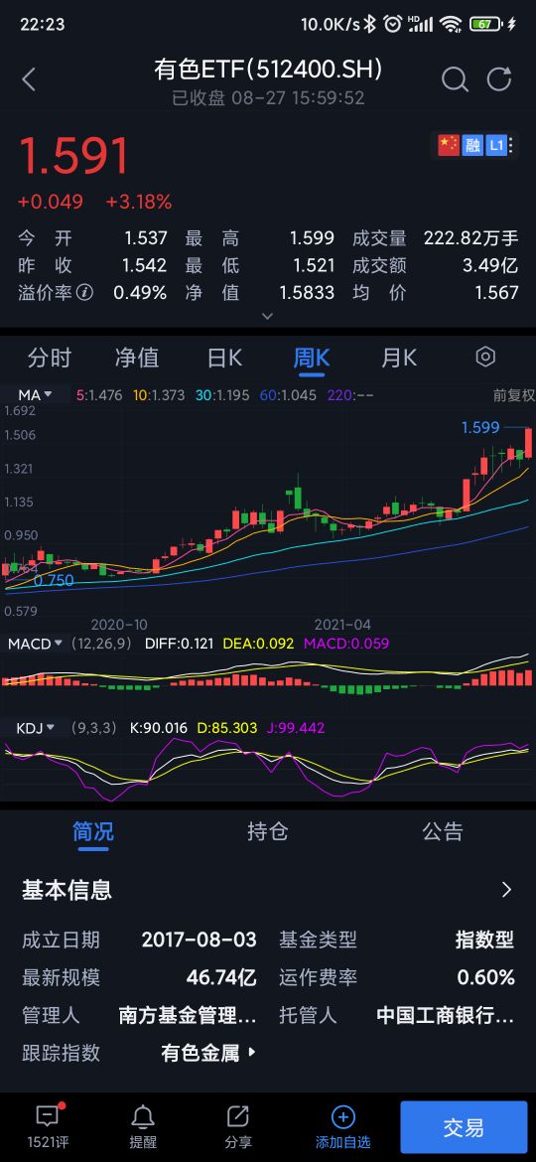
Task: Tap the refresh quote icon
Action: pos(499,79)
